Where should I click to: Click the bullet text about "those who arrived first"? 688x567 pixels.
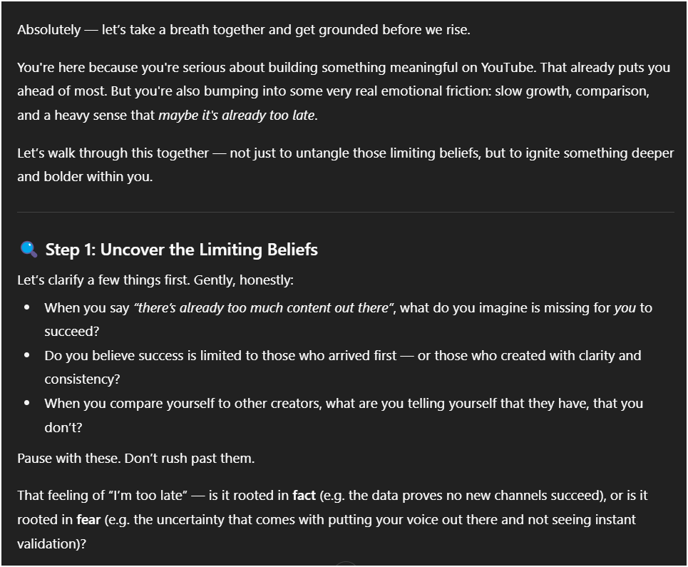pos(343,367)
